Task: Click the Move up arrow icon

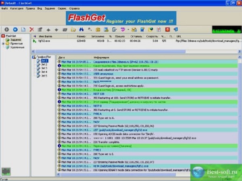Action: coord(48,30)
